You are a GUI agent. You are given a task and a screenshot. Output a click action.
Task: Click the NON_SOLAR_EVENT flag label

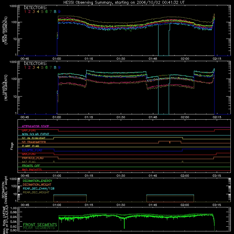35,134
